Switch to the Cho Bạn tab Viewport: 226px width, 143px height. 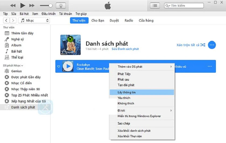click(x=98, y=20)
